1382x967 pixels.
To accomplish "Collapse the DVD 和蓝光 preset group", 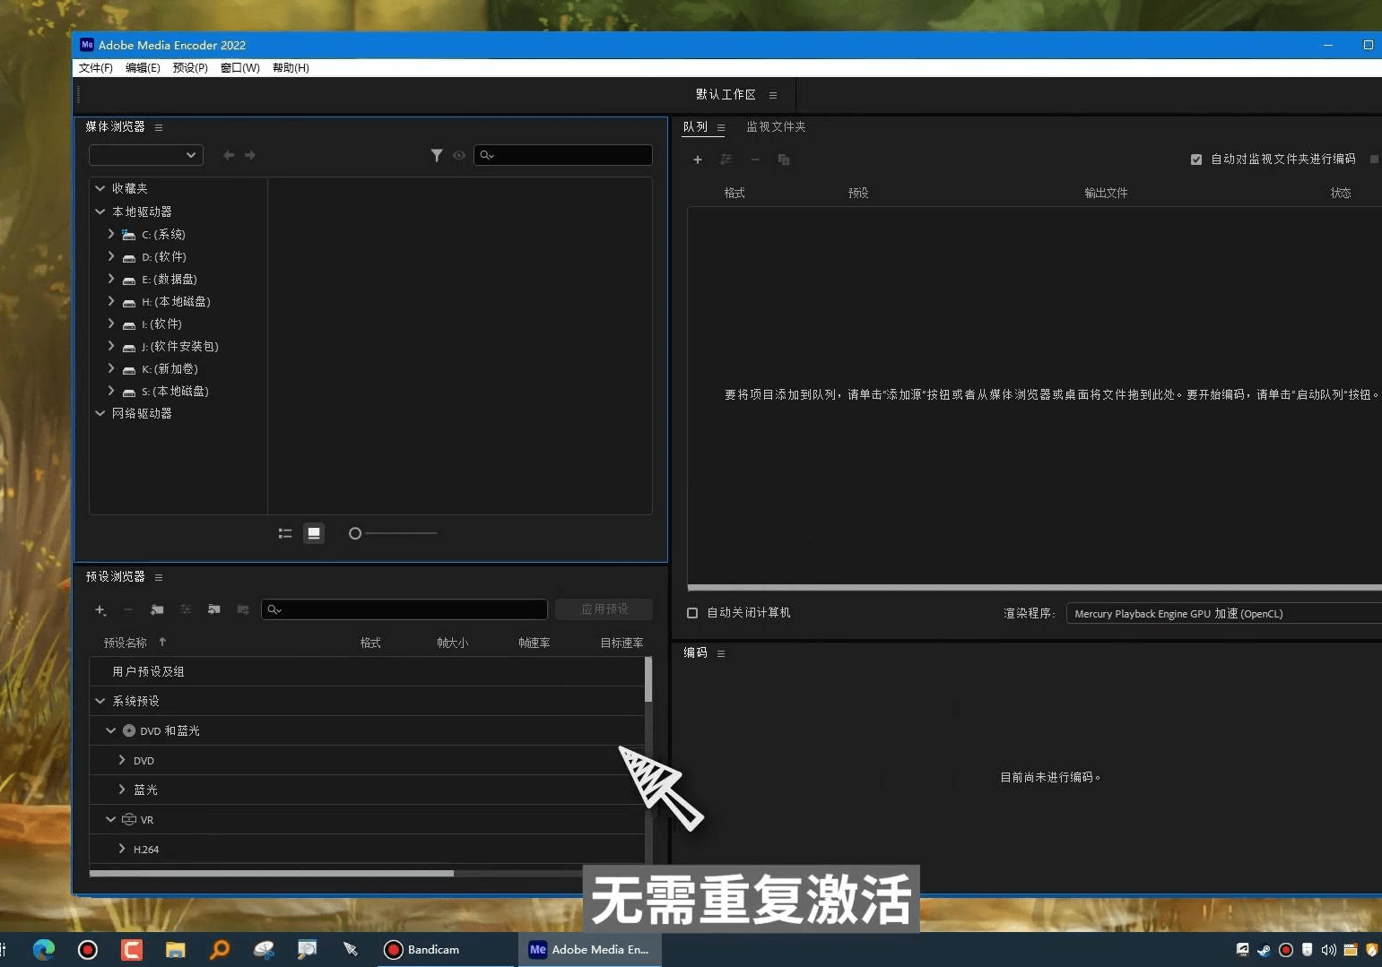I will point(111,730).
